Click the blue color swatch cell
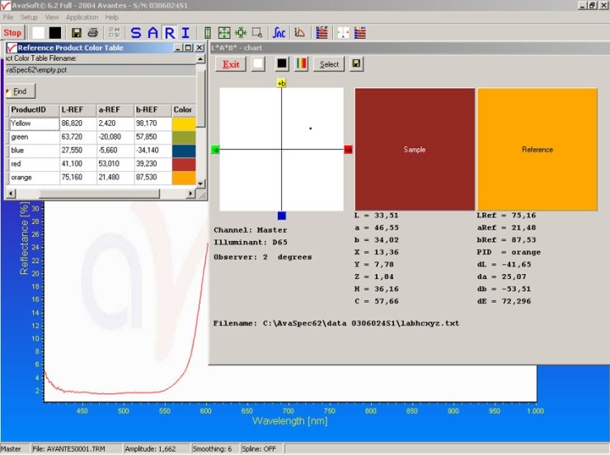 pyautogui.click(x=184, y=151)
